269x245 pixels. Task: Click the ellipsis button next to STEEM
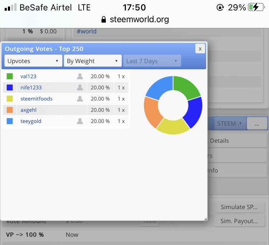257,123
